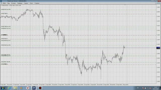Open the Windows Start menu

pyautogui.click(x=3, y=88)
